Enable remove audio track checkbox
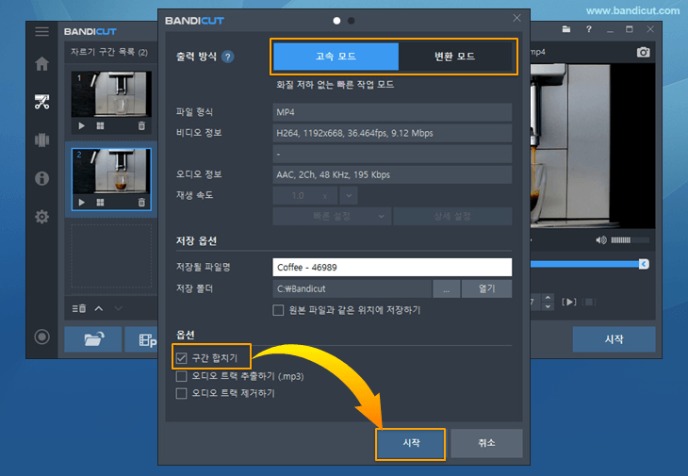The height and width of the screenshot is (476, 688). coord(181,393)
